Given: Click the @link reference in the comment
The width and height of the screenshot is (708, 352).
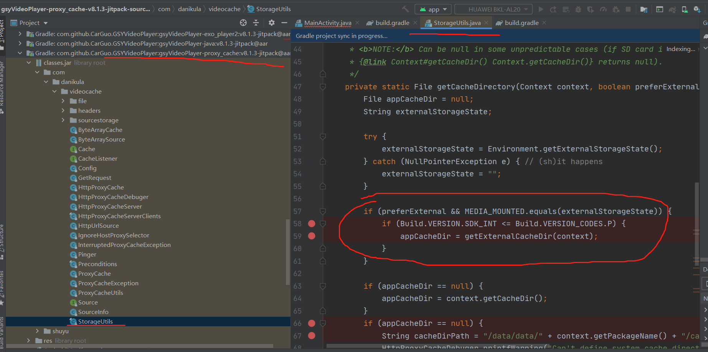Looking at the screenshot, I should (x=374, y=61).
